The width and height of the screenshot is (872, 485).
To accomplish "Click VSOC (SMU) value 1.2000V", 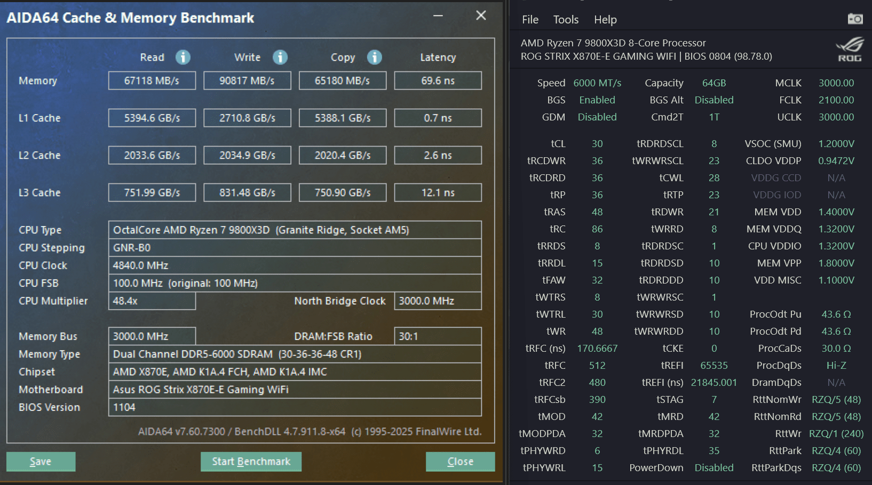I will coord(836,144).
